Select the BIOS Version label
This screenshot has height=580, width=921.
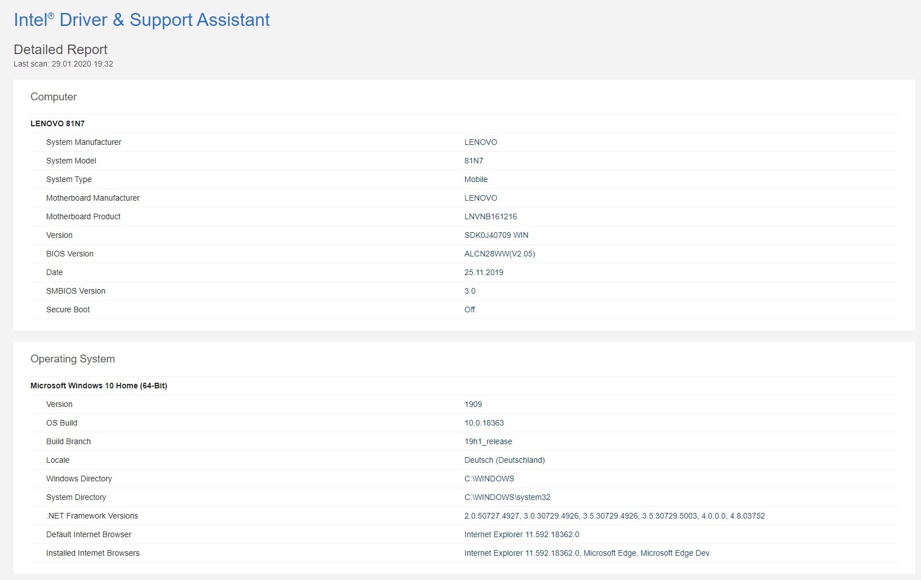click(x=70, y=254)
